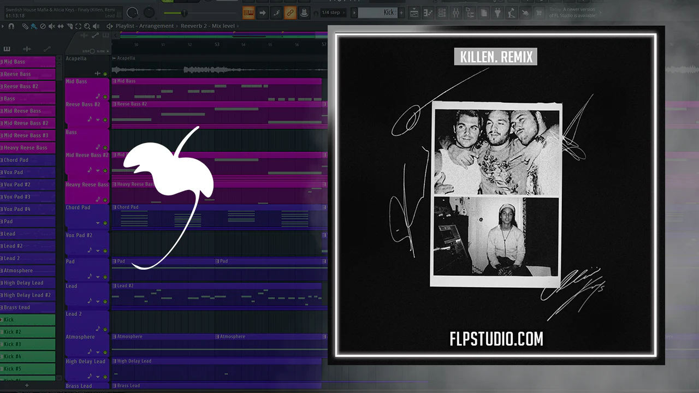Select 'Heavy Reese Bass' in picker list
This screenshot has width=699, height=393.
28,147
